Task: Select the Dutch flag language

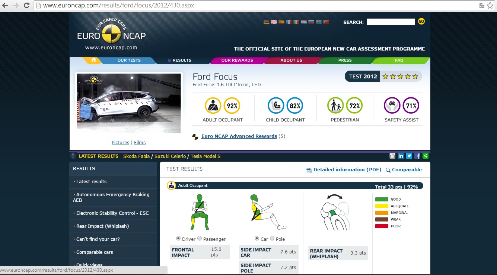Action: point(304,22)
